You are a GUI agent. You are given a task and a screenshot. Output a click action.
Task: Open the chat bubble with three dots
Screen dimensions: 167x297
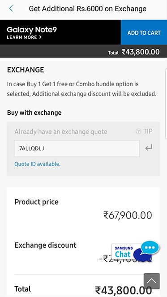tap(150, 248)
